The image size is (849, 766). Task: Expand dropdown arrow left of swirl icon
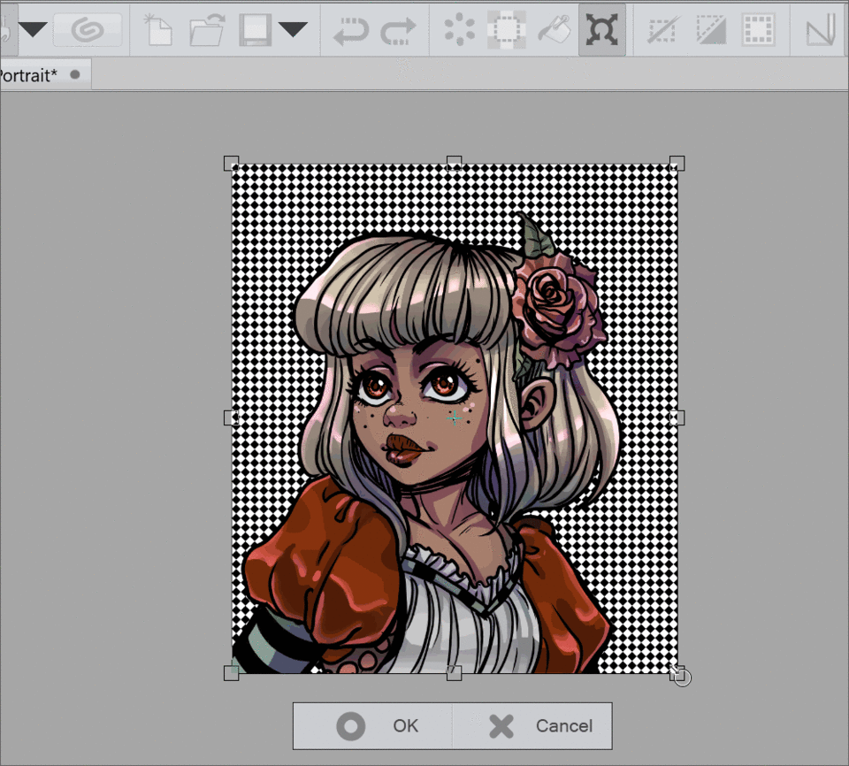pyautogui.click(x=33, y=29)
